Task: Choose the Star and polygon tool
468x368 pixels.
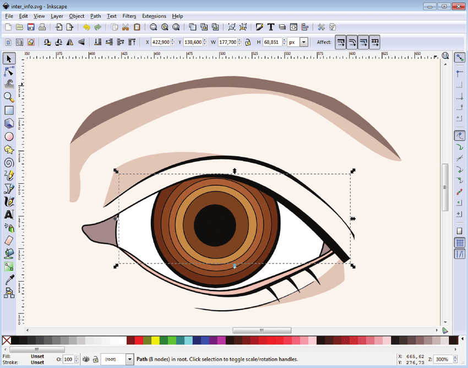Action: click(9, 149)
